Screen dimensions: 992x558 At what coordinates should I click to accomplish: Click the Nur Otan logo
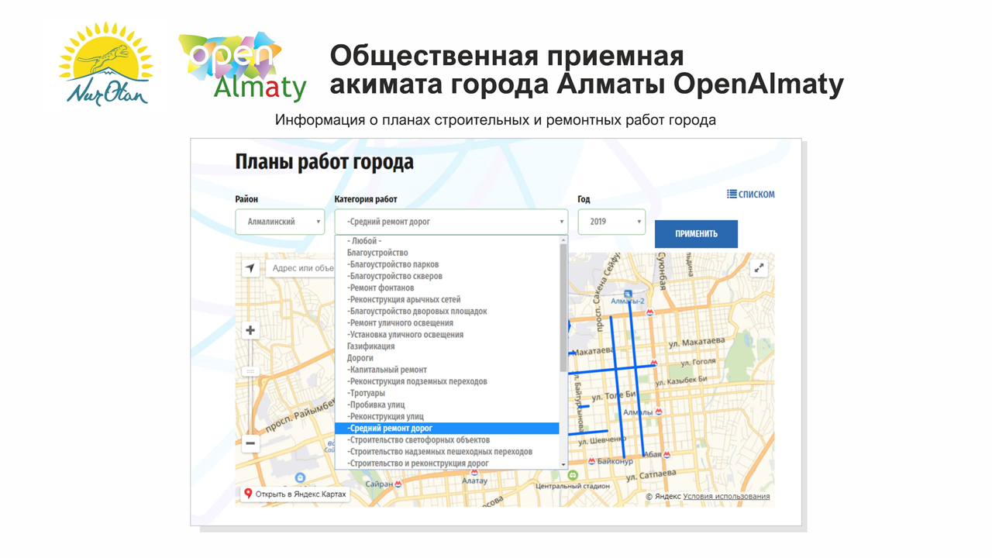coord(106,64)
